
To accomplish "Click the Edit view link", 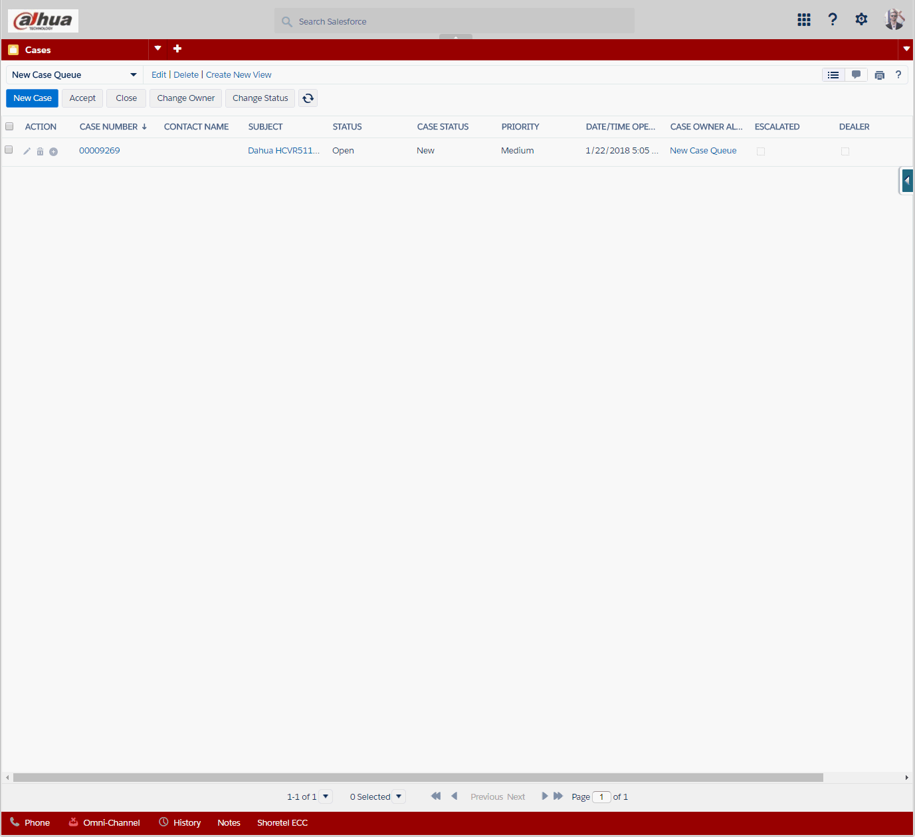I will click(159, 75).
